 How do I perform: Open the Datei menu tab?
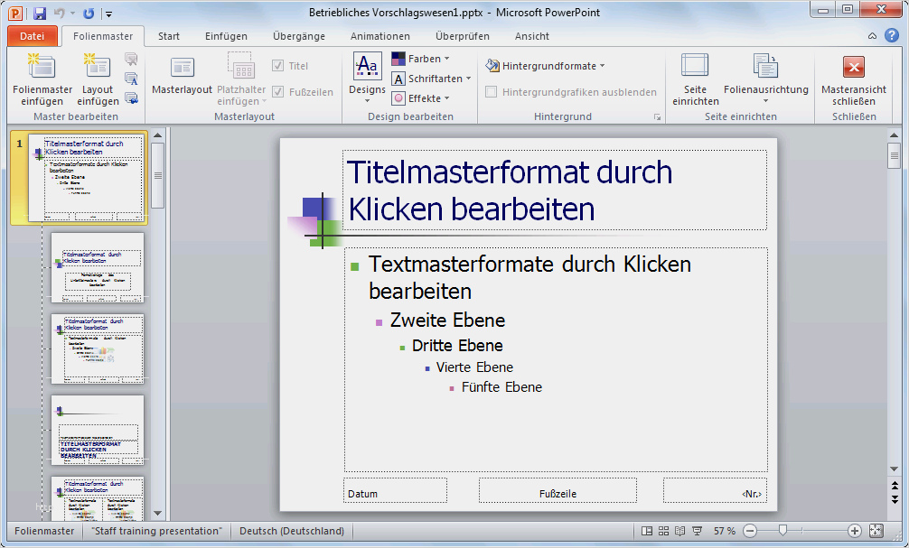(32, 36)
